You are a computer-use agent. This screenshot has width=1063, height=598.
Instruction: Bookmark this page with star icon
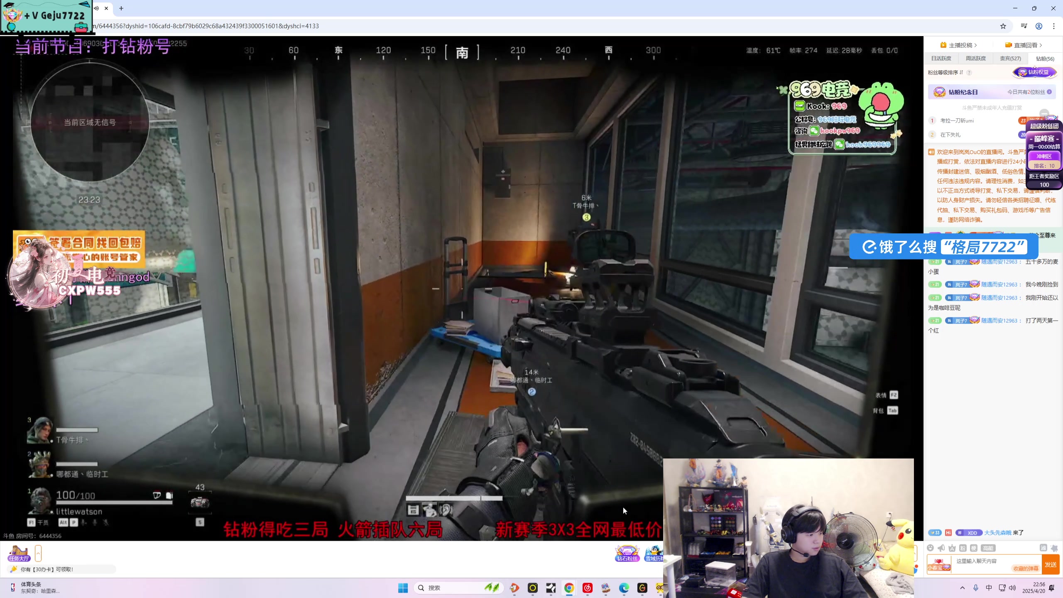pyautogui.click(x=1003, y=26)
